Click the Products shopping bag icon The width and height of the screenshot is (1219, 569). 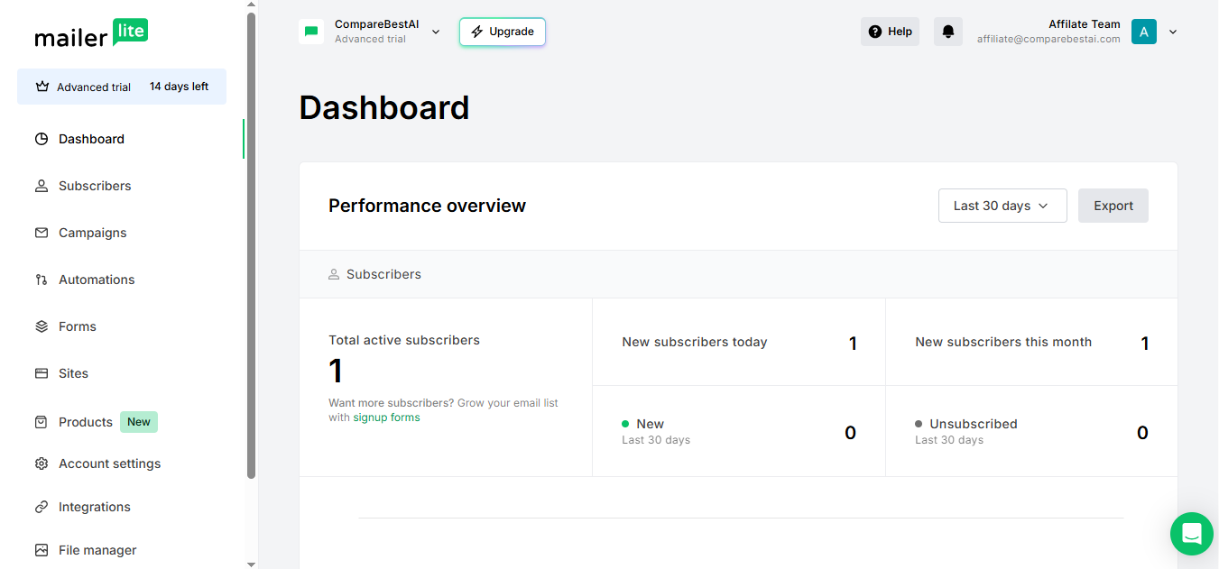coord(42,422)
